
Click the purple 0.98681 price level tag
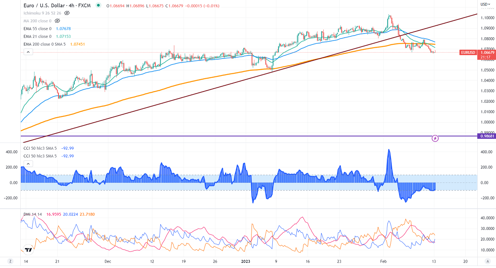coord(486,136)
